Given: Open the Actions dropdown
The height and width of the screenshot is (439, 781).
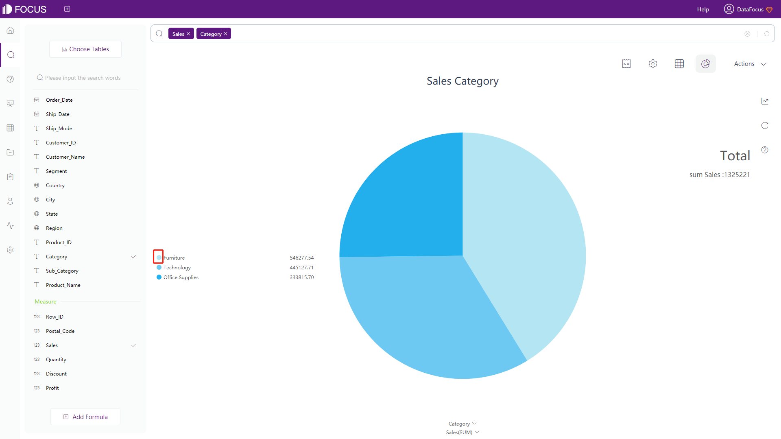Looking at the screenshot, I should (750, 64).
